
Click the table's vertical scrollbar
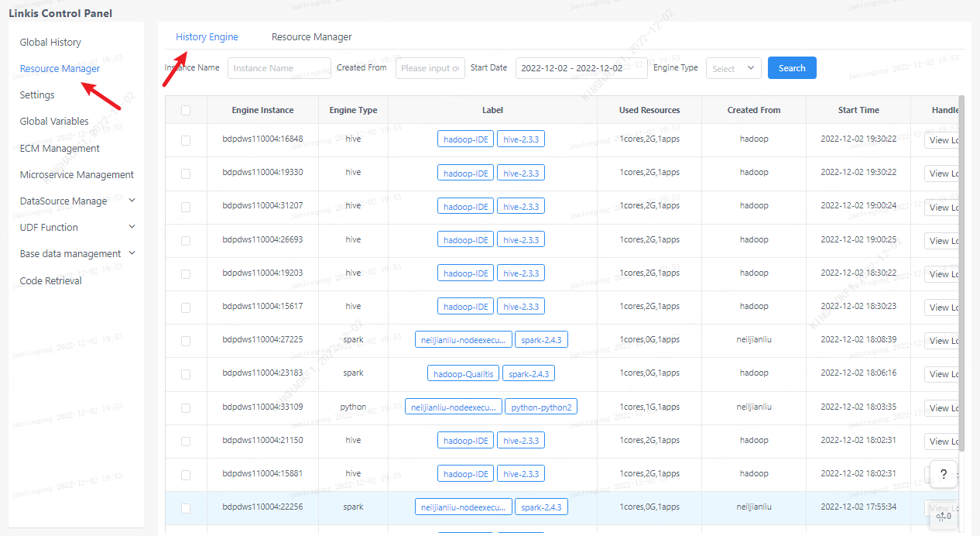[961, 271]
